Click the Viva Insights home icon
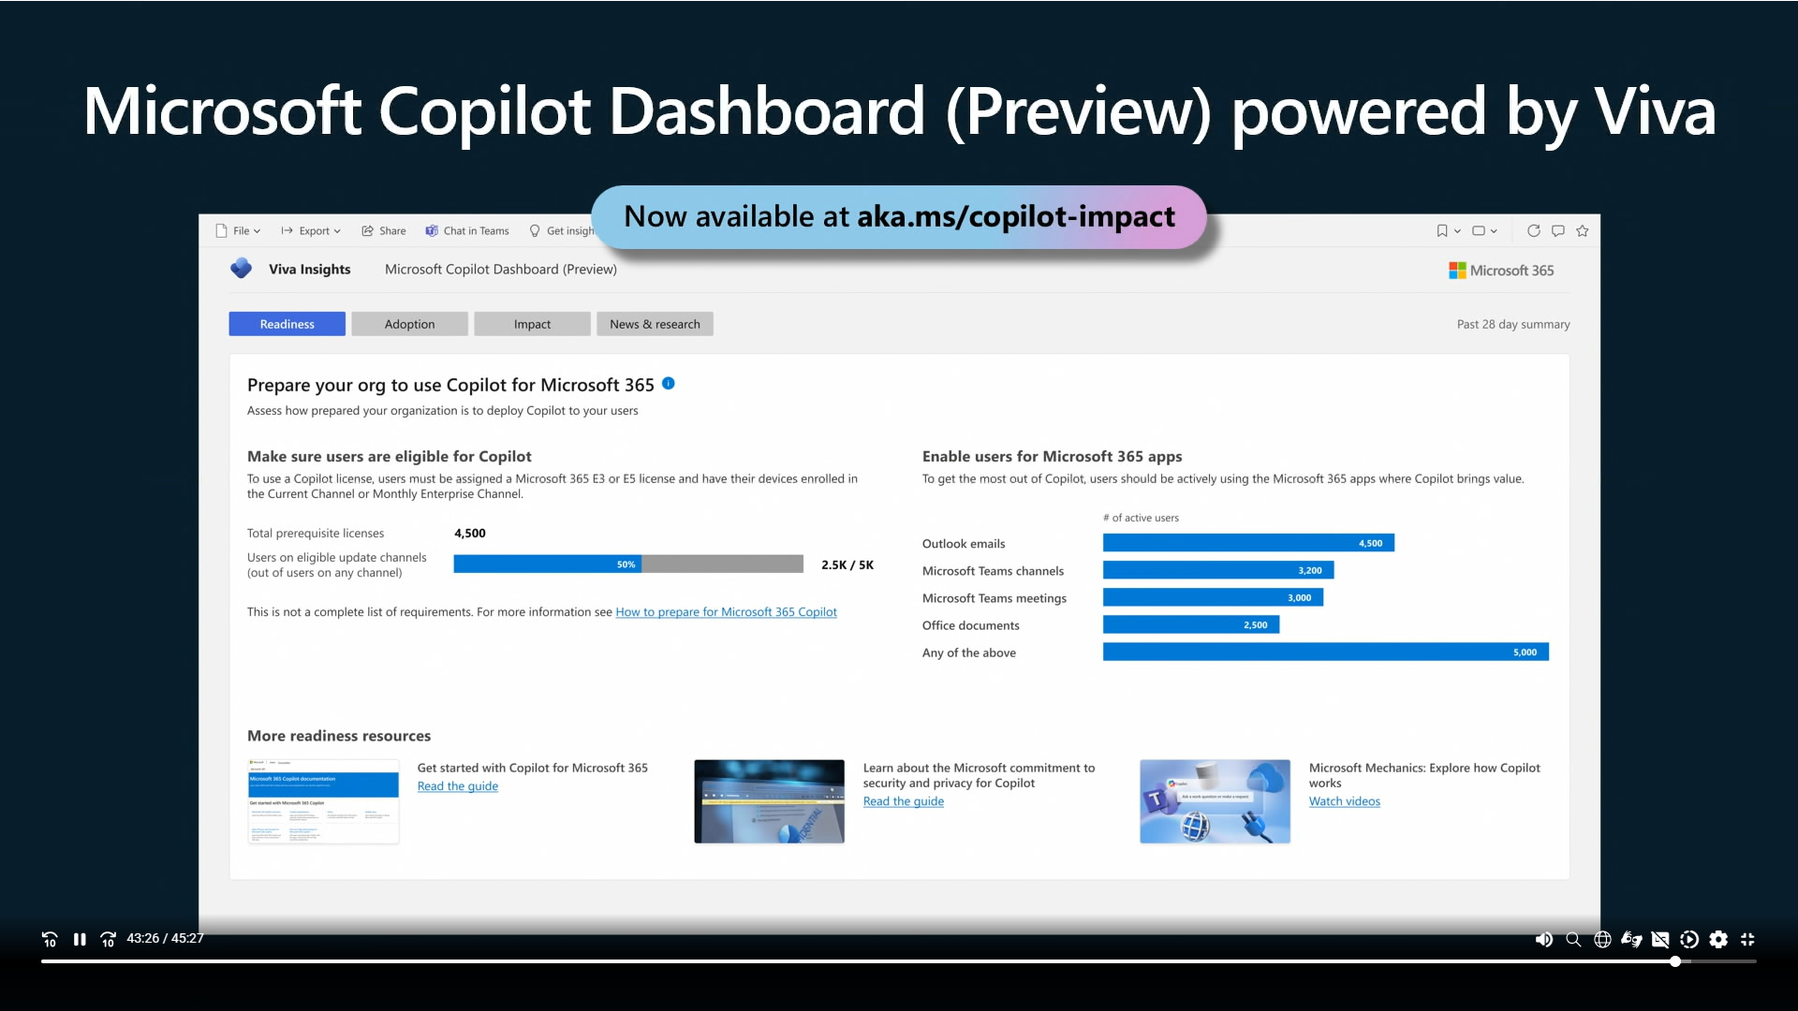 [x=240, y=269]
